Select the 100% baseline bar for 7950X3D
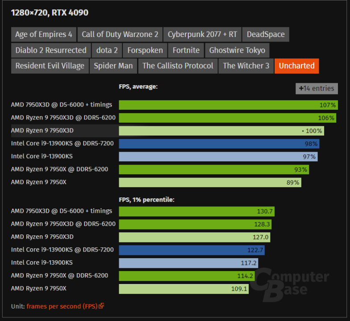The image size is (350, 321). click(221, 131)
